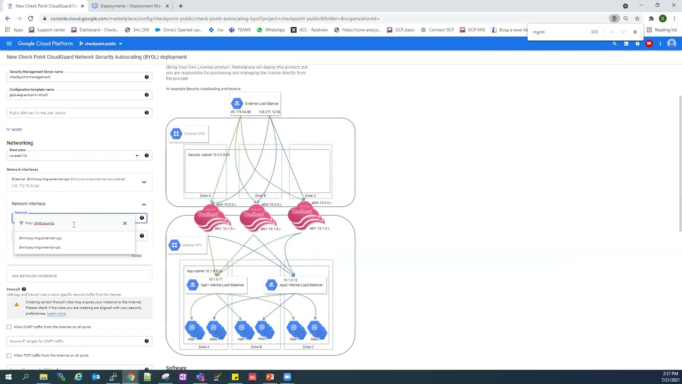Click help icon for Public SSH key field
The height and width of the screenshot is (384, 682).
tap(147, 113)
